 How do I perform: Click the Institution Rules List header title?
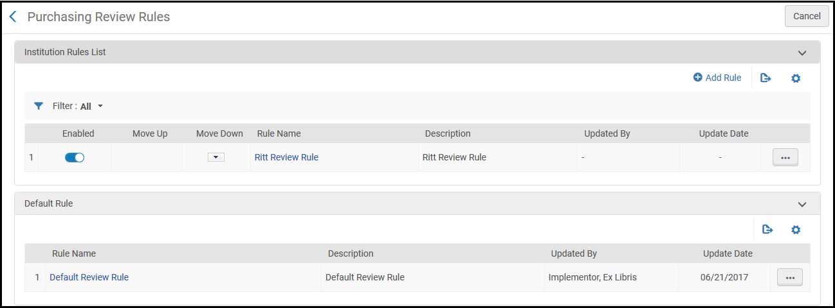(65, 52)
